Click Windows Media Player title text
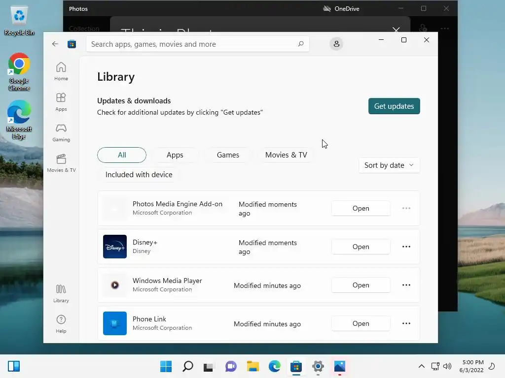 pos(167,281)
